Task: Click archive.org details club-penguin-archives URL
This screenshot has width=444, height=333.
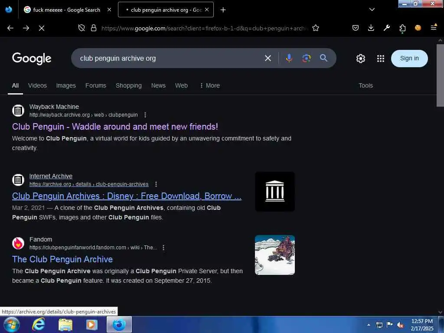Action: pos(89,184)
